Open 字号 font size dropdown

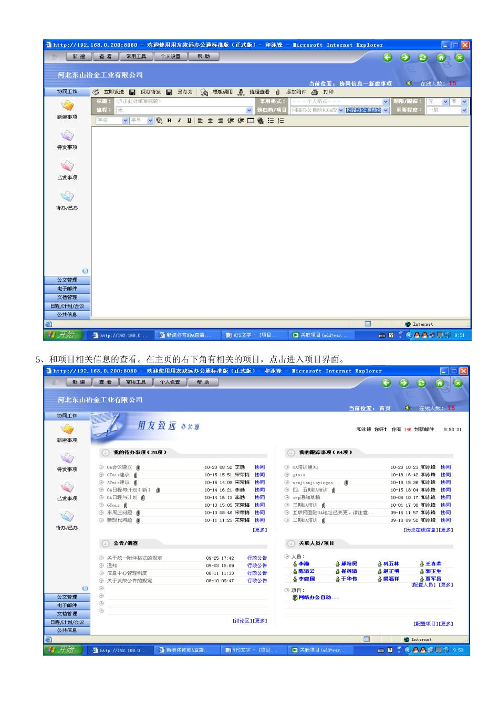(142, 121)
